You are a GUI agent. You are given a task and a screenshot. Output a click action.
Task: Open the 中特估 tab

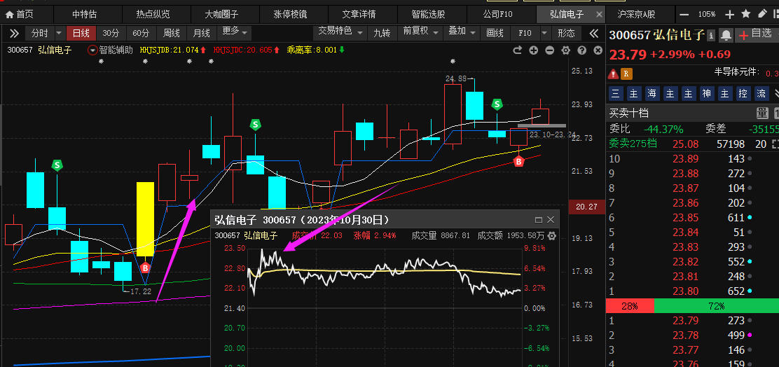point(85,14)
